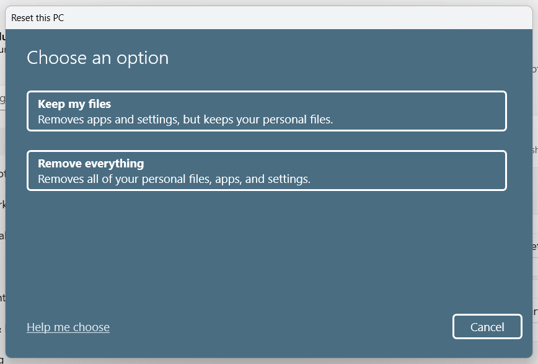Open the Help me choose link
538x364 pixels.
[x=68, y=327]
